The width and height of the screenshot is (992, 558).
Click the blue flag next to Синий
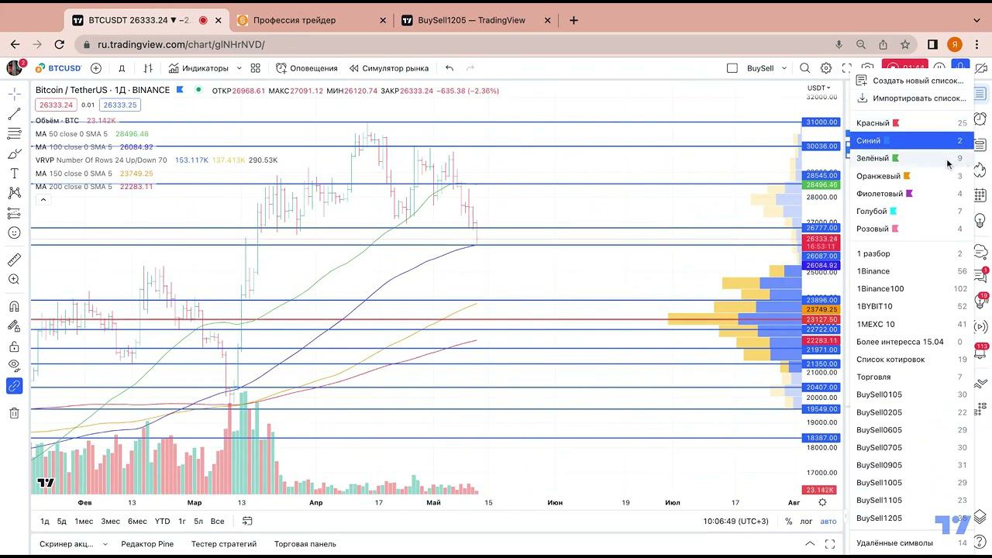(887, 141)
